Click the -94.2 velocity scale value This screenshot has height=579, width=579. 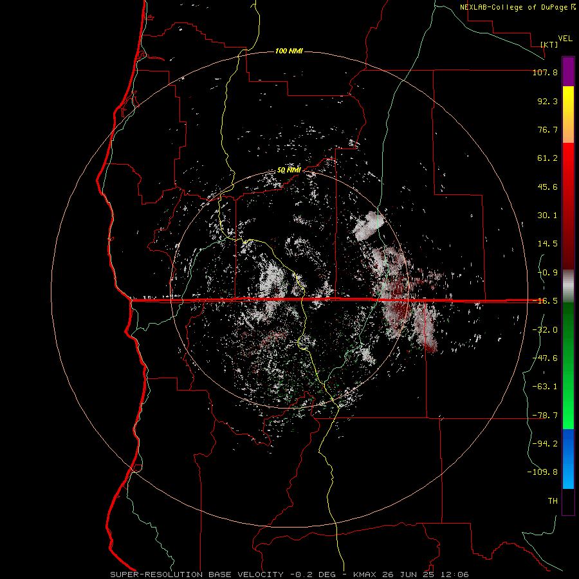coord(545,443)
